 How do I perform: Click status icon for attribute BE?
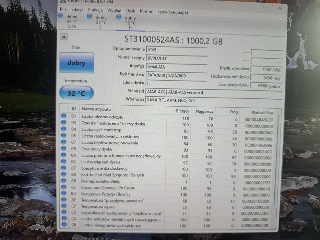[x=64, y=200]
